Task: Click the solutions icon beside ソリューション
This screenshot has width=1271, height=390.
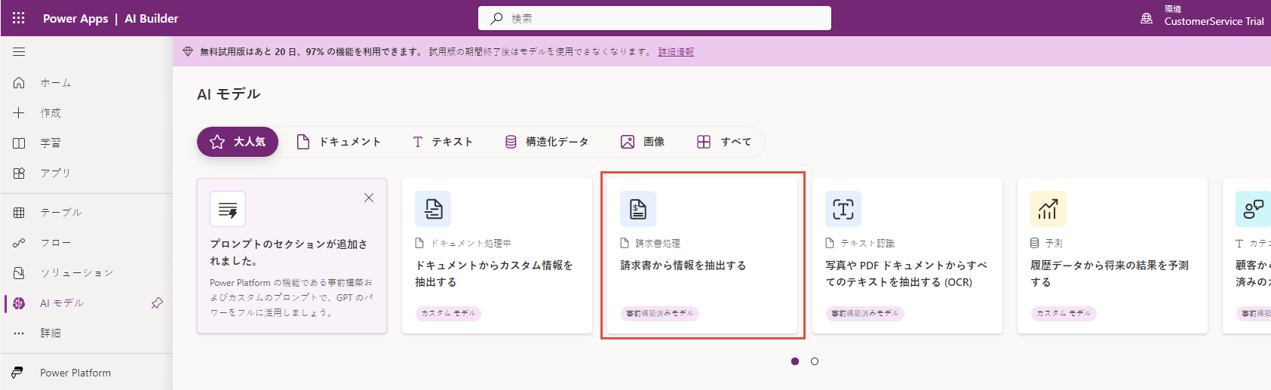Action: [x=19, y=272]
